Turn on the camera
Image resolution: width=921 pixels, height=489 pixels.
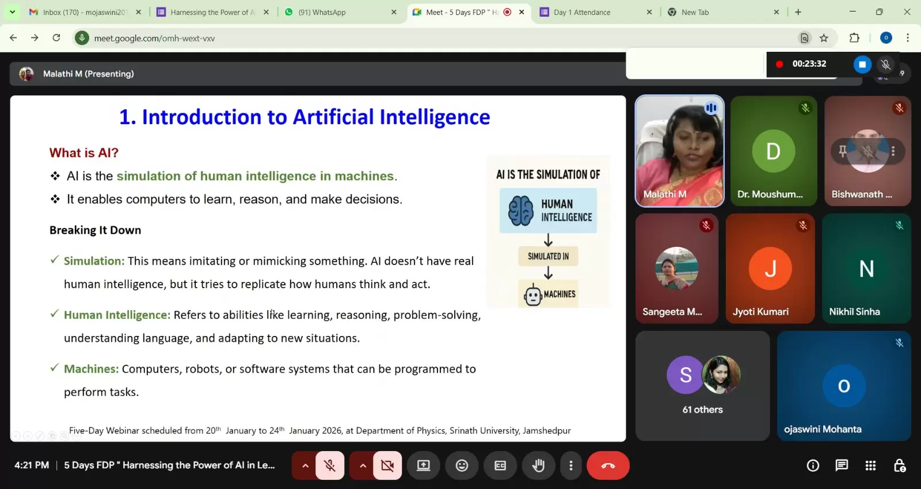tap(387, 465)
